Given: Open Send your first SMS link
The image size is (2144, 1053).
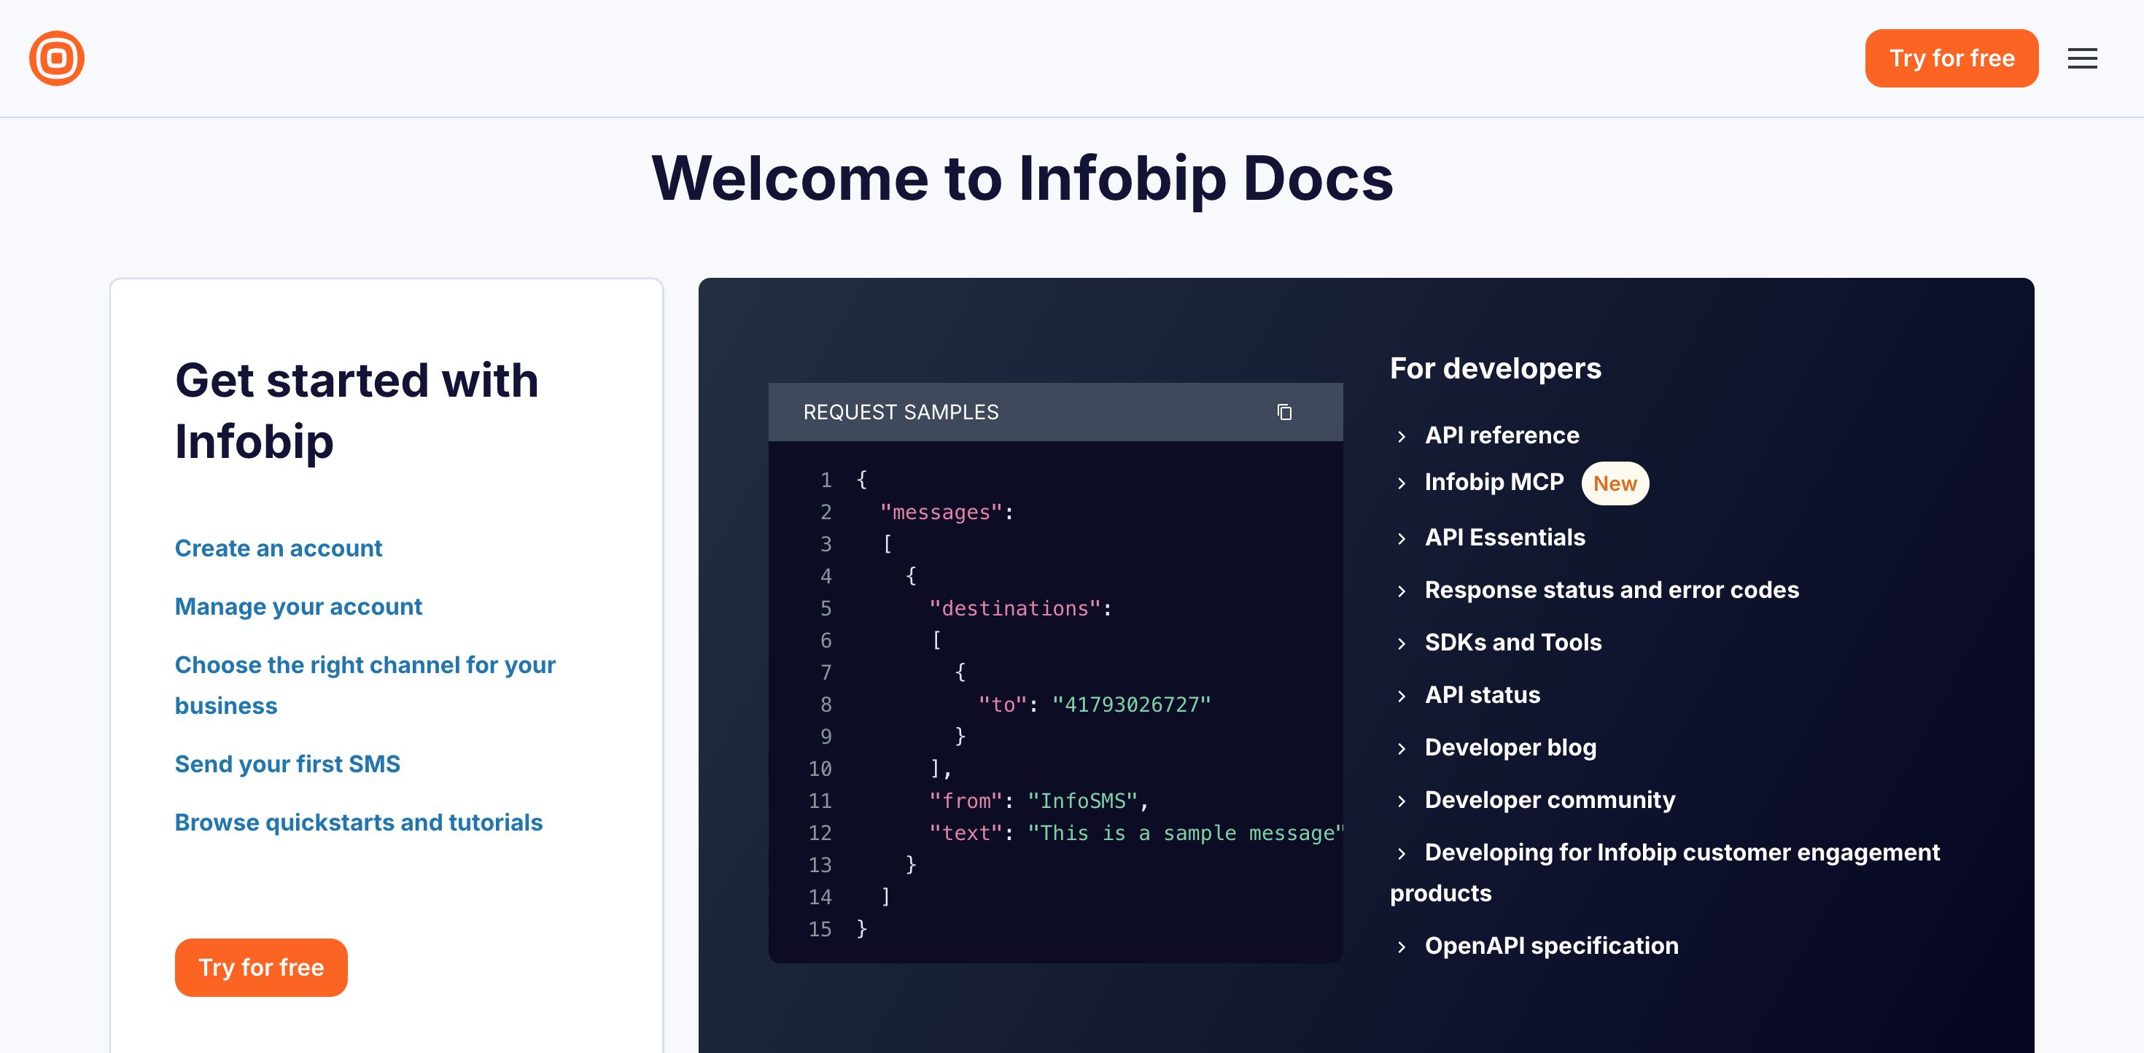Looking at the screenshot, I should point(287,764).
